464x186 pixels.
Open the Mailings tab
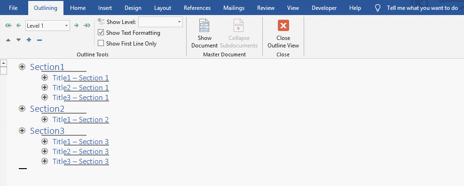point(234,8)
